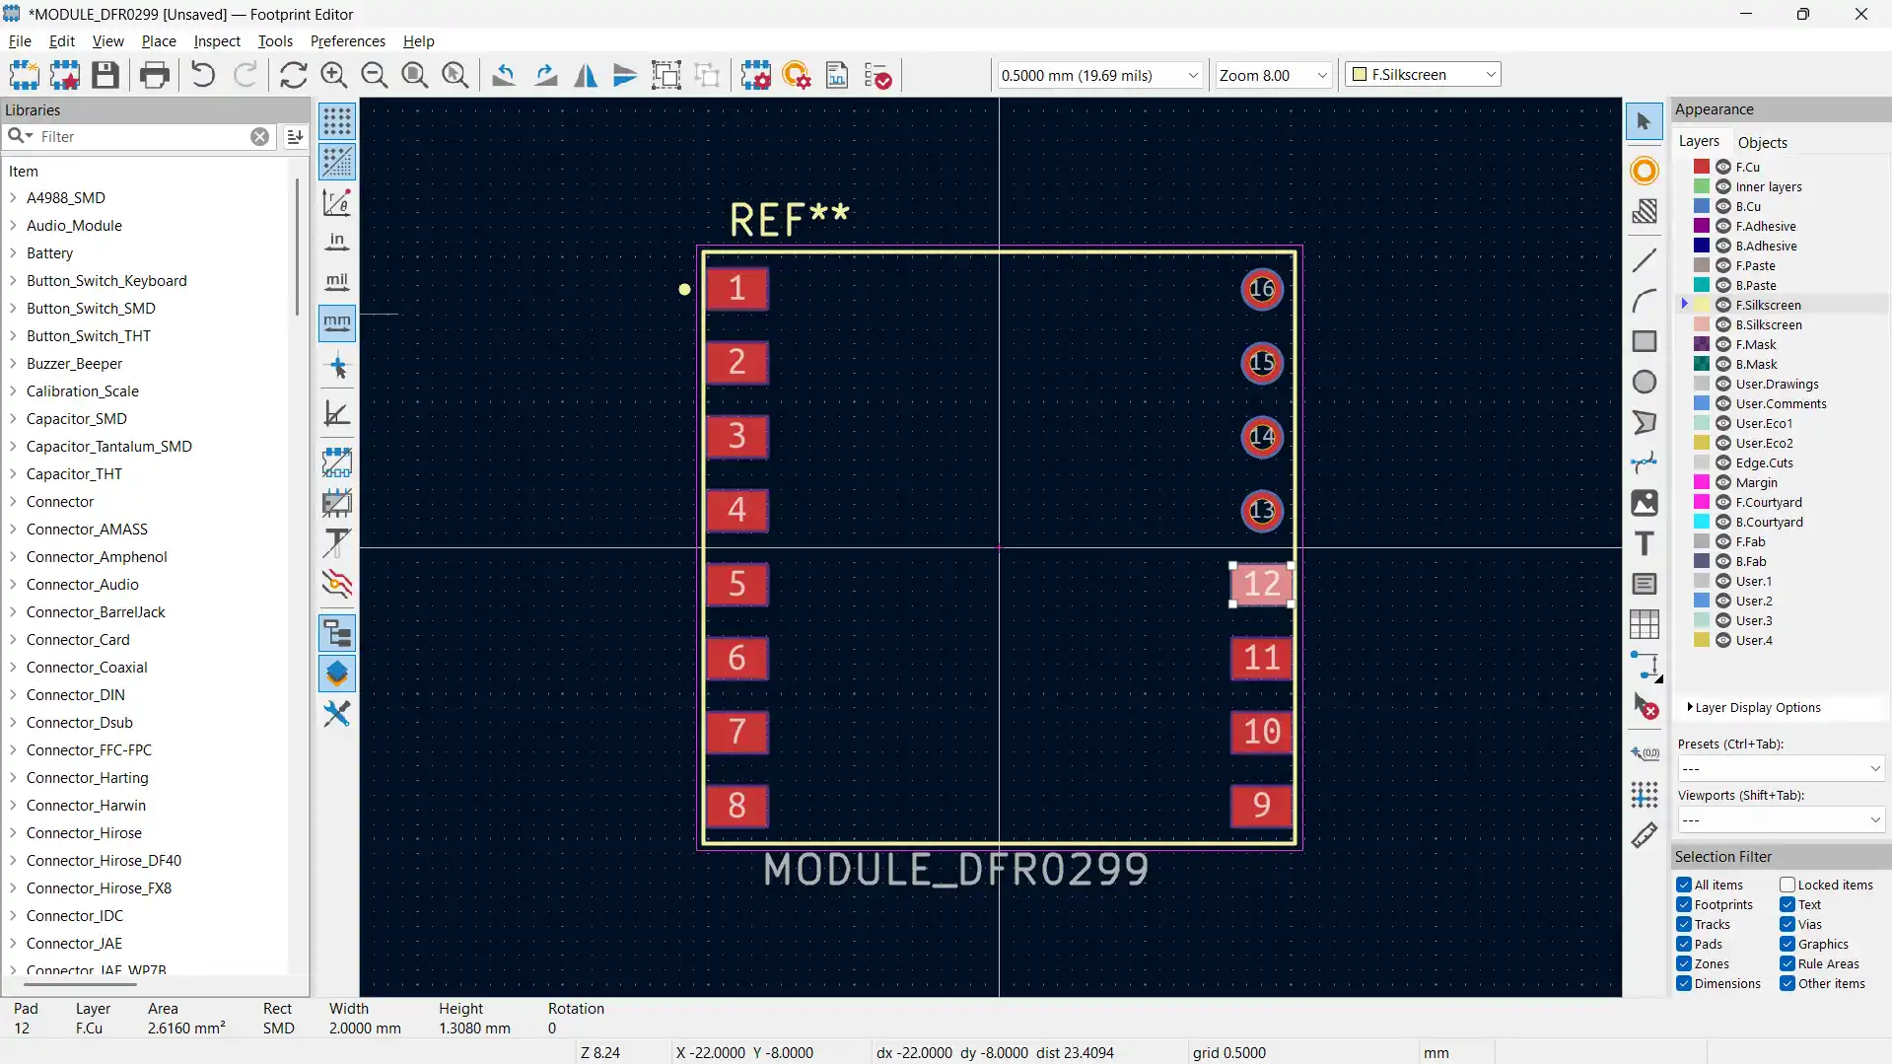The image size is (1892, 1064).
Task: Click the library tree horizontal scrollbar
Action: 81,984
